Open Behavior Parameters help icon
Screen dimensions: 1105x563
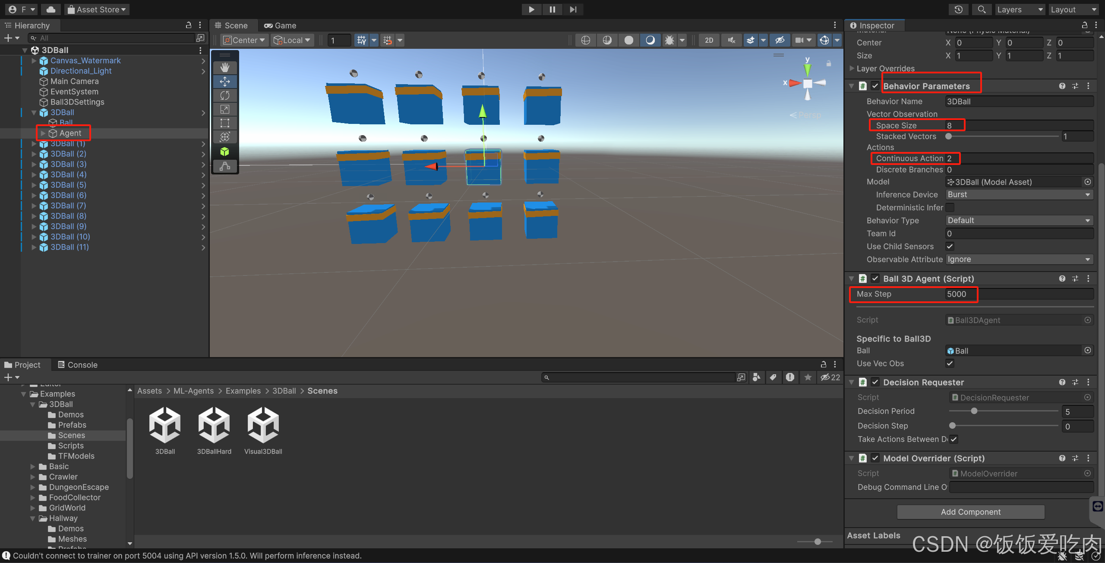click(1062, 86)
